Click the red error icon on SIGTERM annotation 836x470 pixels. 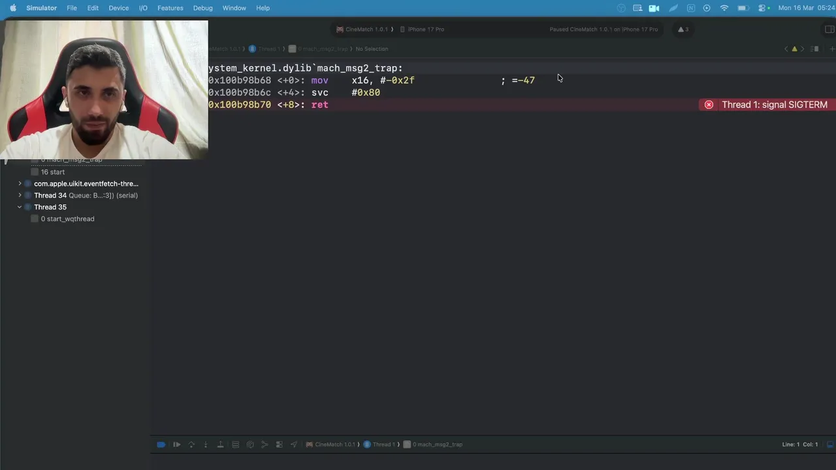(x=709, y=104)
